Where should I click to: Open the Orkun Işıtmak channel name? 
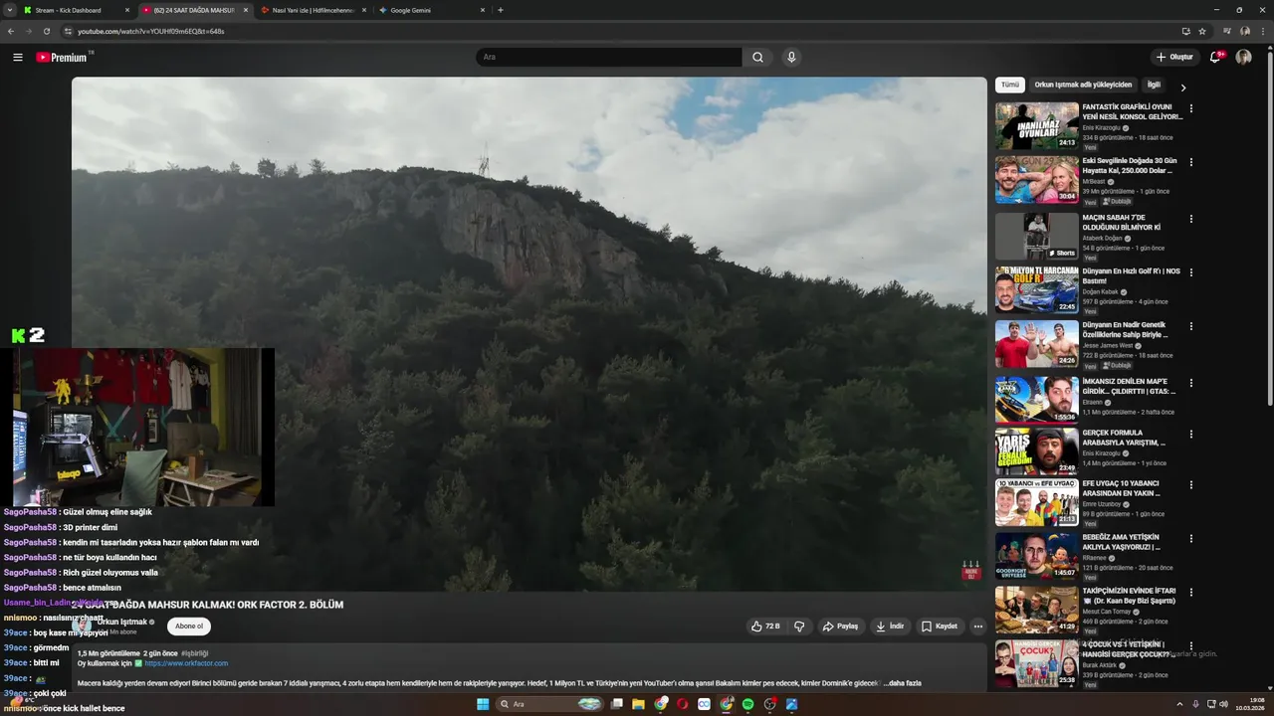coord(122,622)
